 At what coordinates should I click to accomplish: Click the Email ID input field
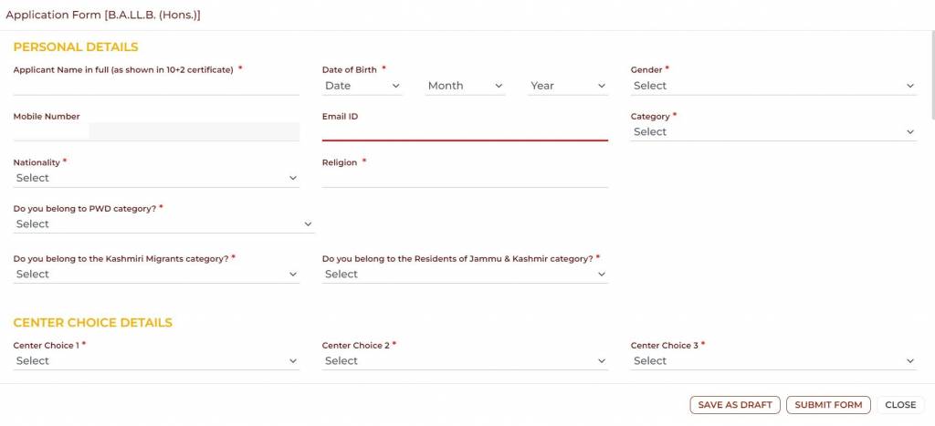(465, 132)
